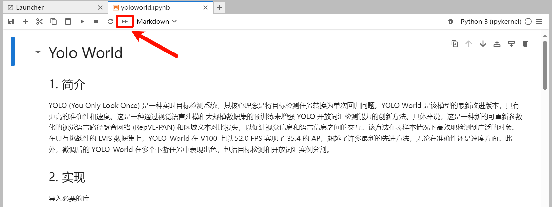Run the selected cell
552x207 pixels.
(82, 22)
